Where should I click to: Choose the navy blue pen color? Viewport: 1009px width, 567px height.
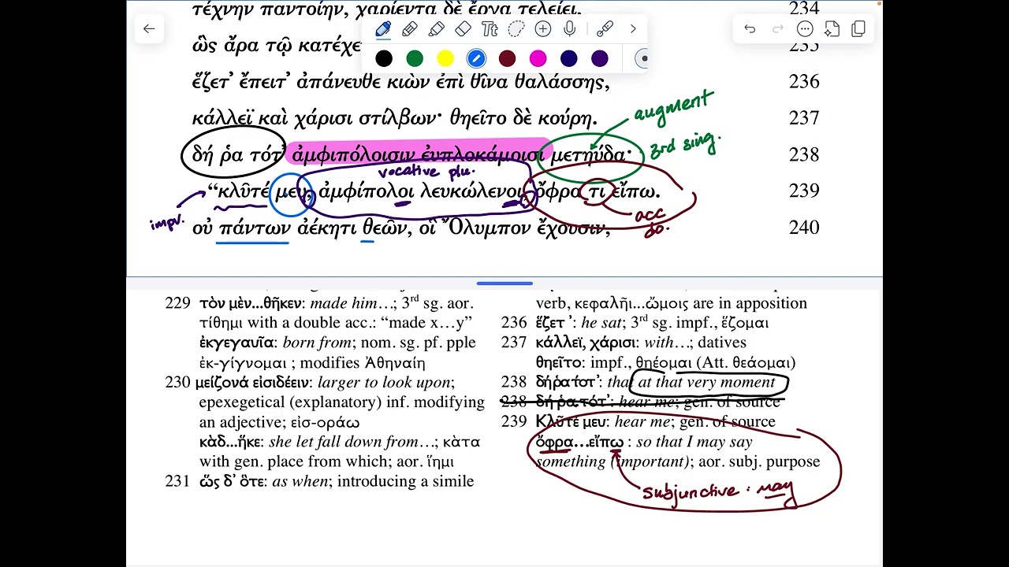(568, 58)
